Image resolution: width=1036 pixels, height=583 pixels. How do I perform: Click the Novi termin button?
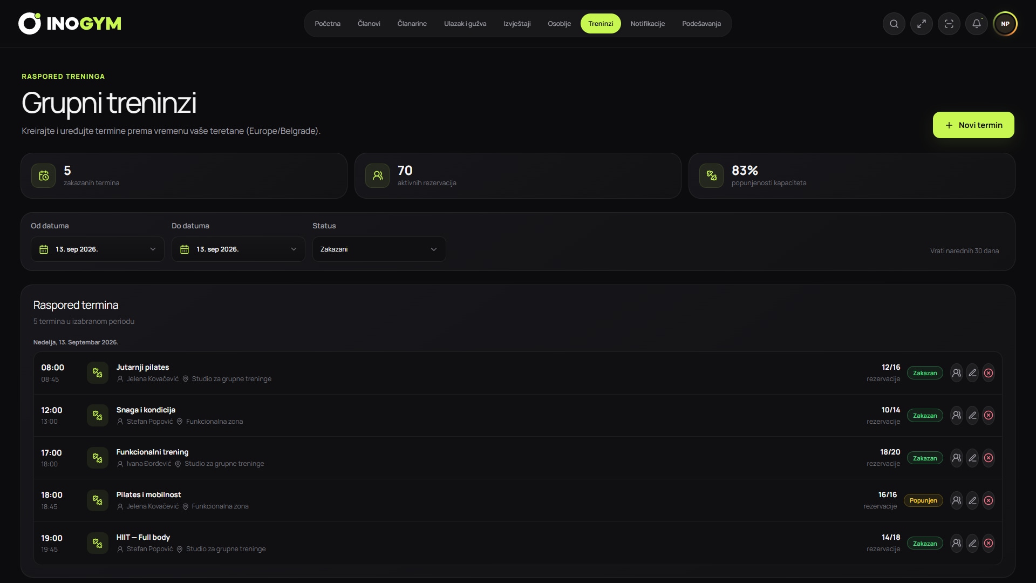[973, 125]
